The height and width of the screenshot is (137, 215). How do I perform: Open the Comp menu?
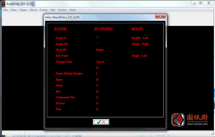pos(43,10)
